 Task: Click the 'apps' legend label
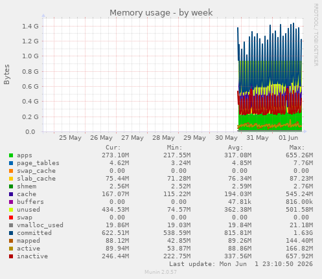click(25, 155)
